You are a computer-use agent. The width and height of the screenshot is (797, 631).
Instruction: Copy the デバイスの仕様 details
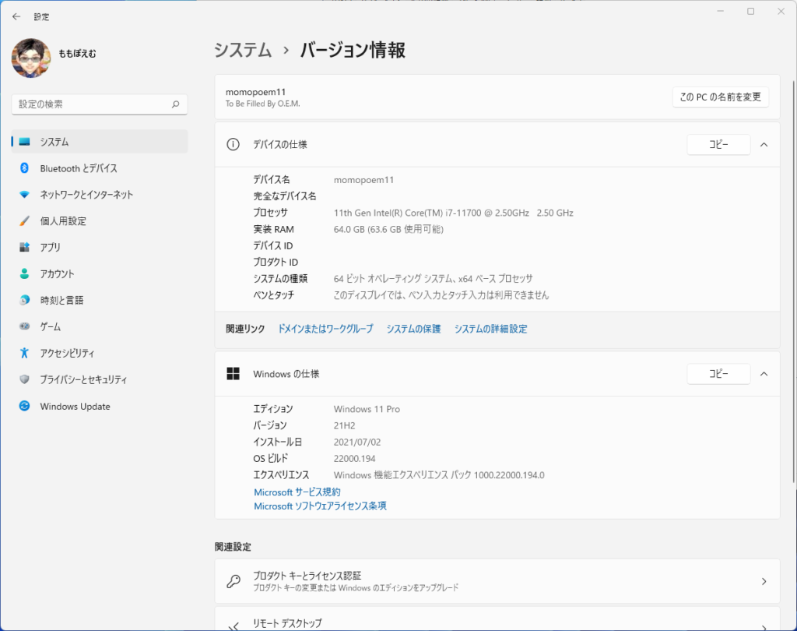[718, 145]
